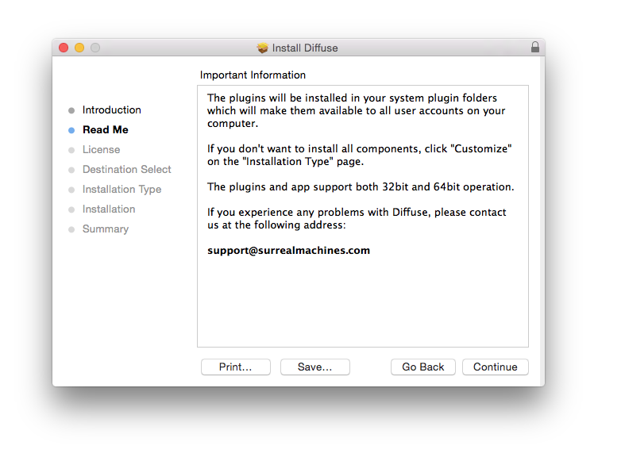This screenshot has width=625, height=461.
Task: Click the Go Back button
Action: pos(422,367)
